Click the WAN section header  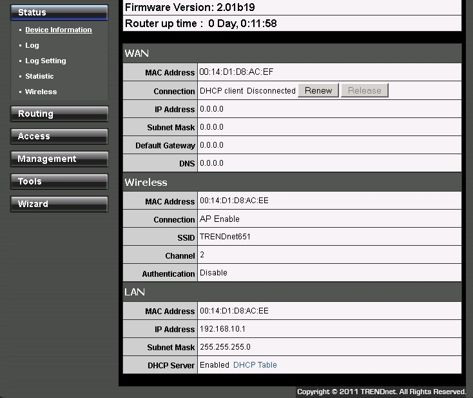point(137,54)
